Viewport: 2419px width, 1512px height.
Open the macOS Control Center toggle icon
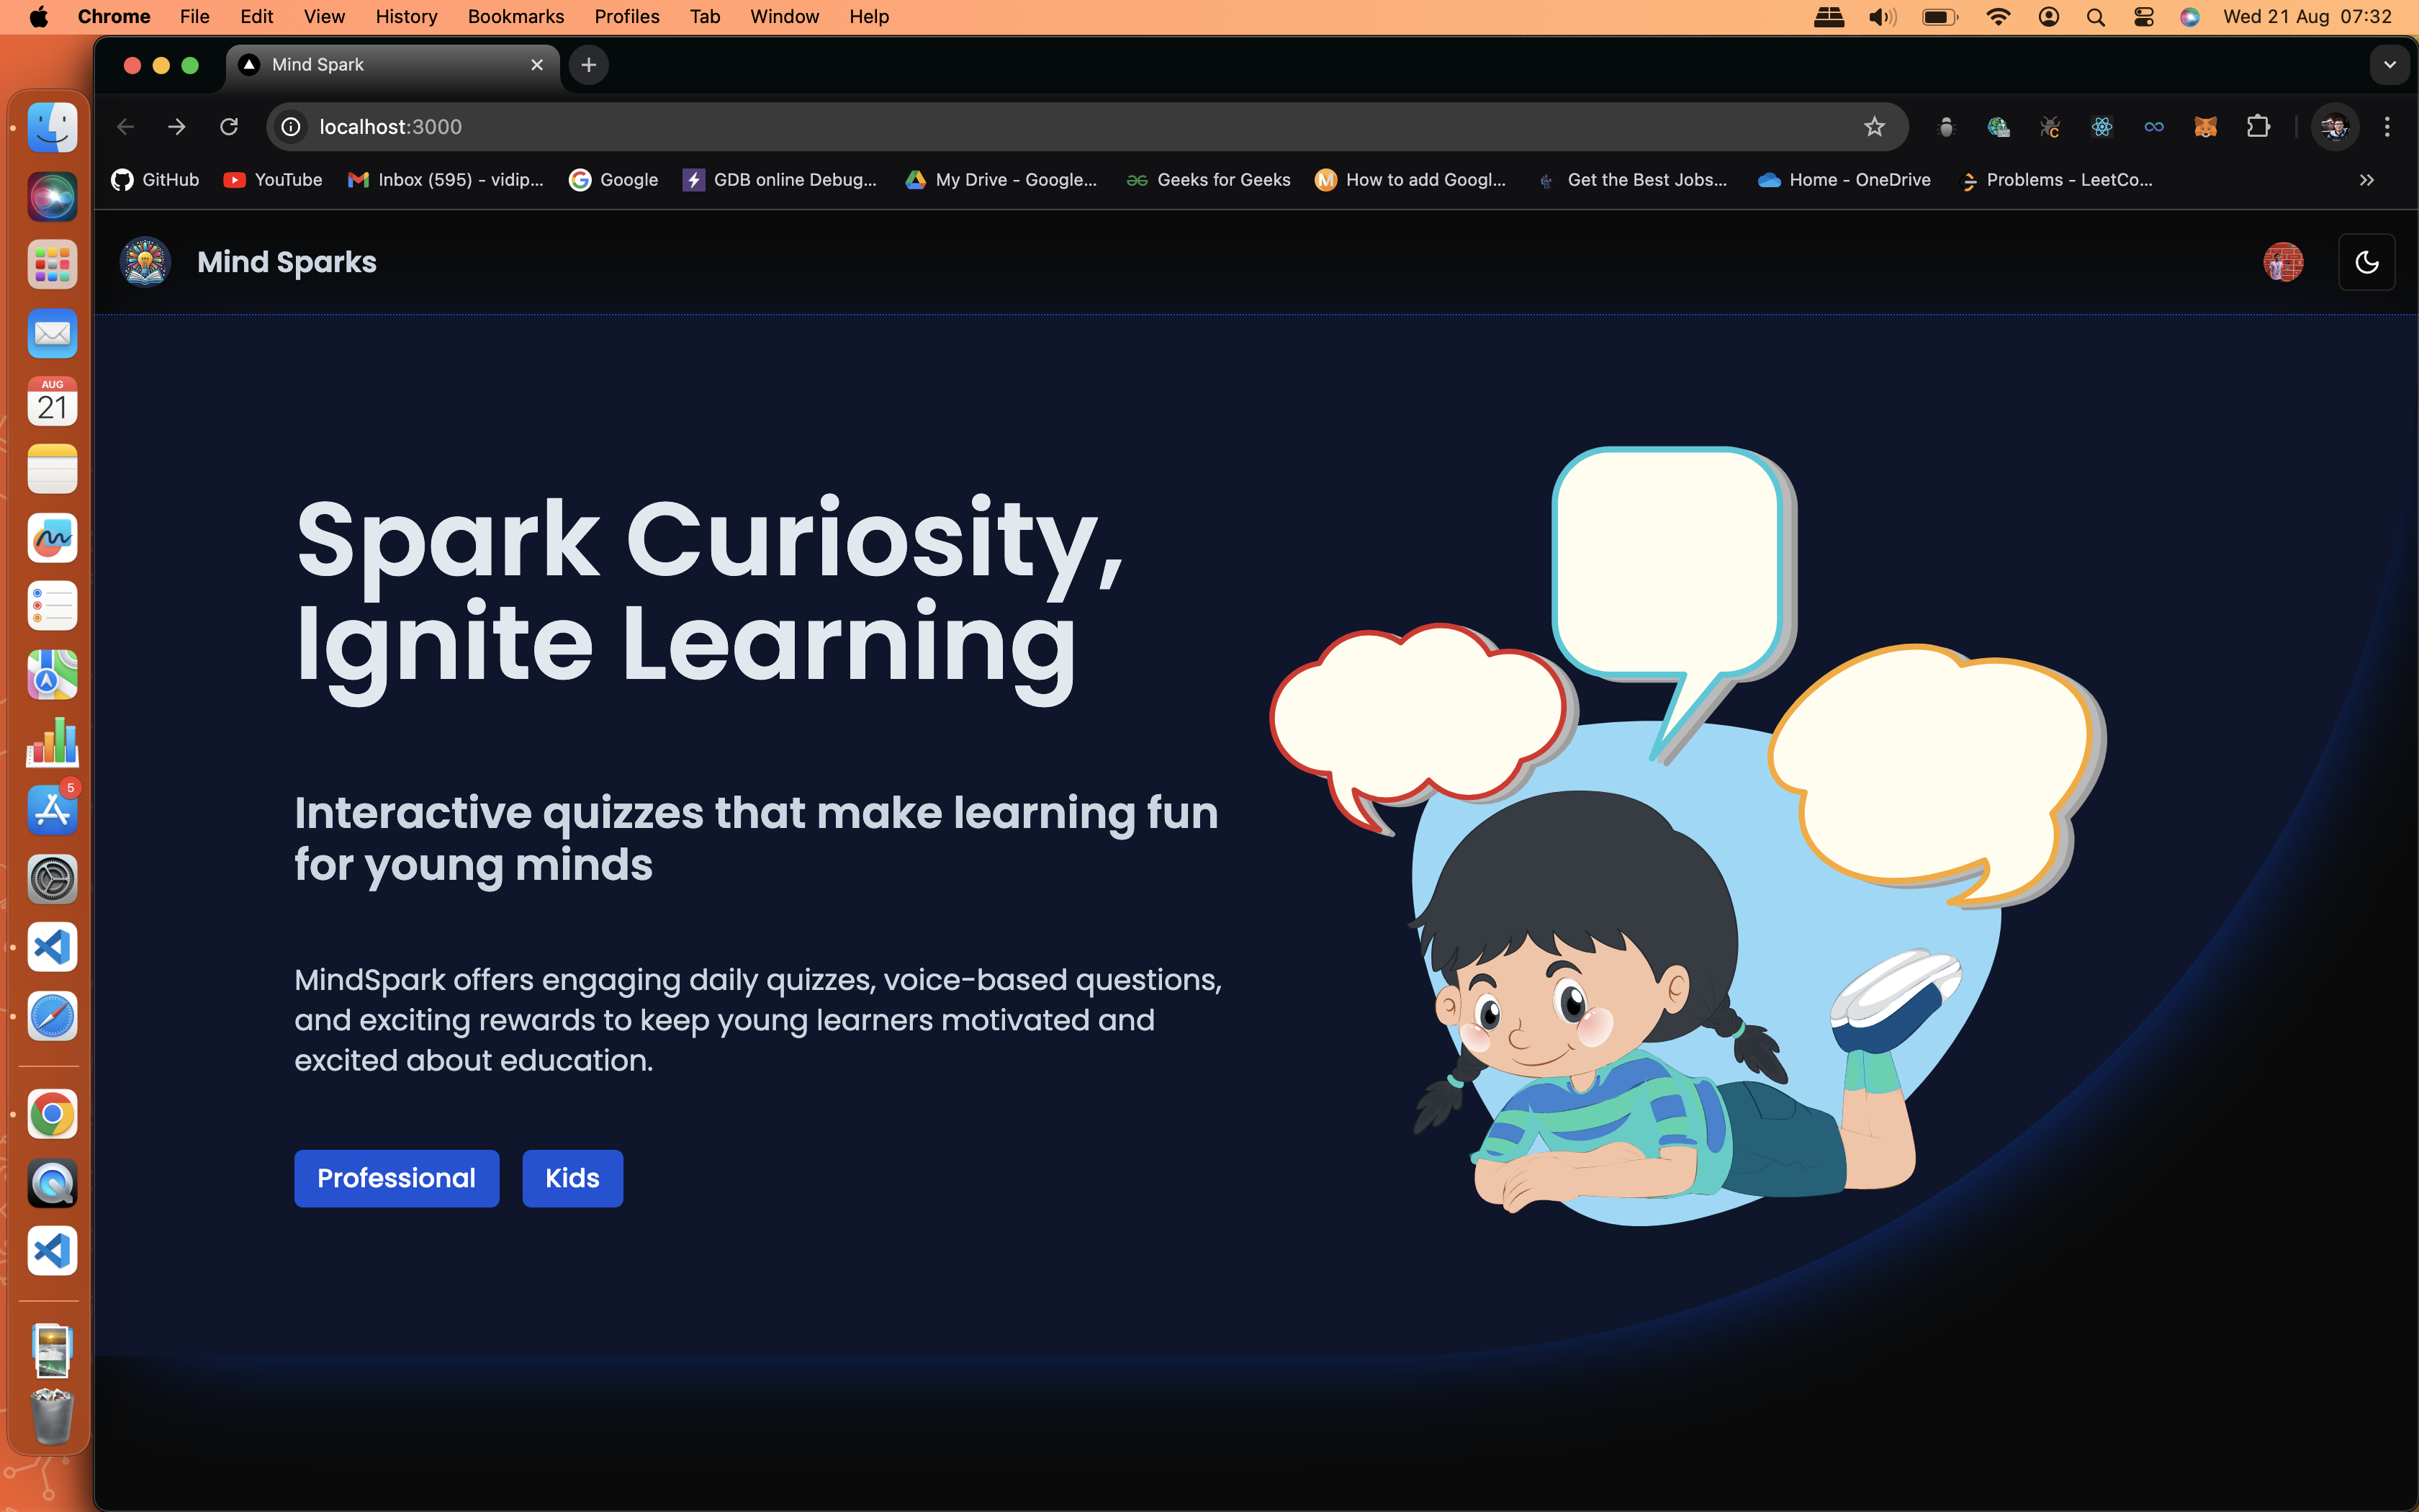coord(2143,17)
